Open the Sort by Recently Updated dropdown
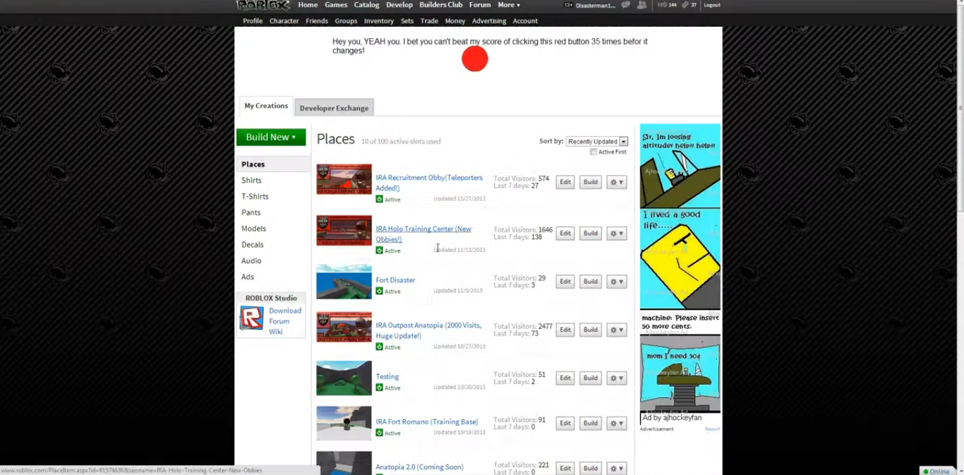 pyautogui.click(x=597, y=141)
